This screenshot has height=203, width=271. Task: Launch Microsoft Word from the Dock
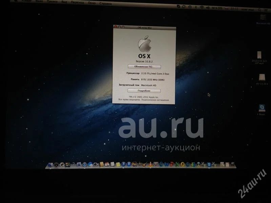pyautogui.click(x=166, y=164)
